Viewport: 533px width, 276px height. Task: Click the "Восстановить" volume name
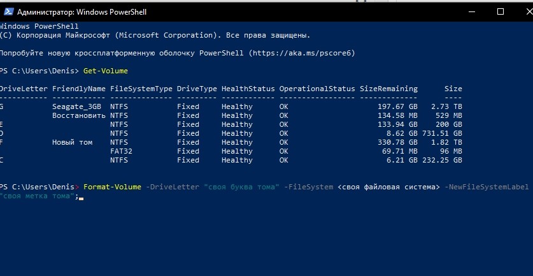coord(78,115)
